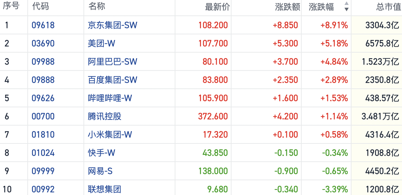Open stock code 00700
This screenshot has width=402, height=195.
tap(43, 116)
